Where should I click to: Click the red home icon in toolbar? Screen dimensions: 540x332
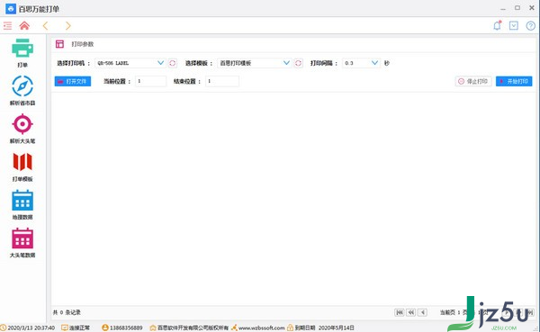[24, 25]
